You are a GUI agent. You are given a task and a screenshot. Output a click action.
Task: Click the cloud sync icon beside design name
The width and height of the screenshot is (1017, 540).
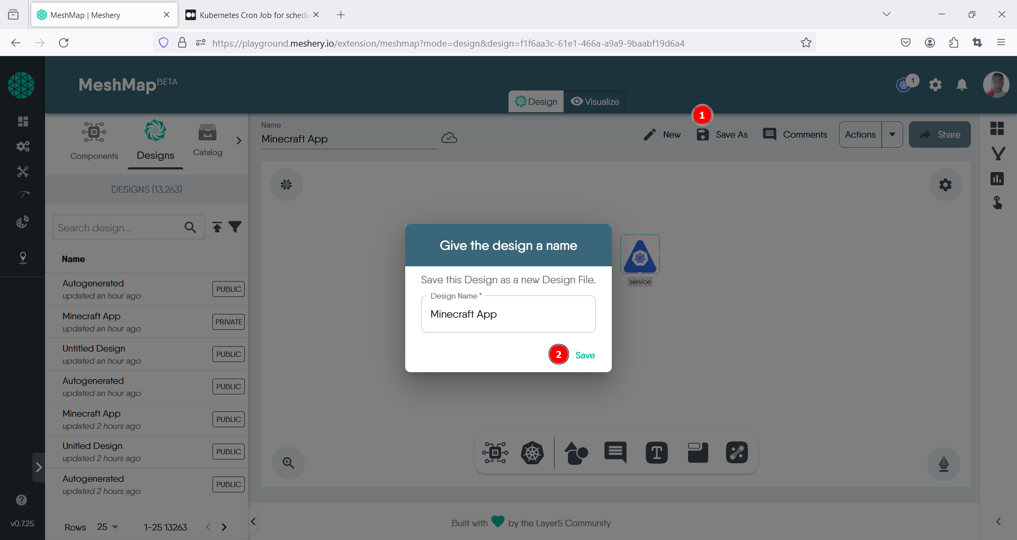point(449,138)
